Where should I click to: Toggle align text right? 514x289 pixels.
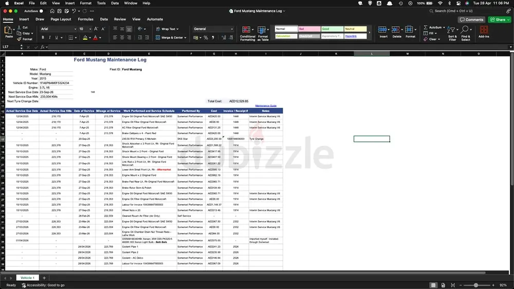129,38
